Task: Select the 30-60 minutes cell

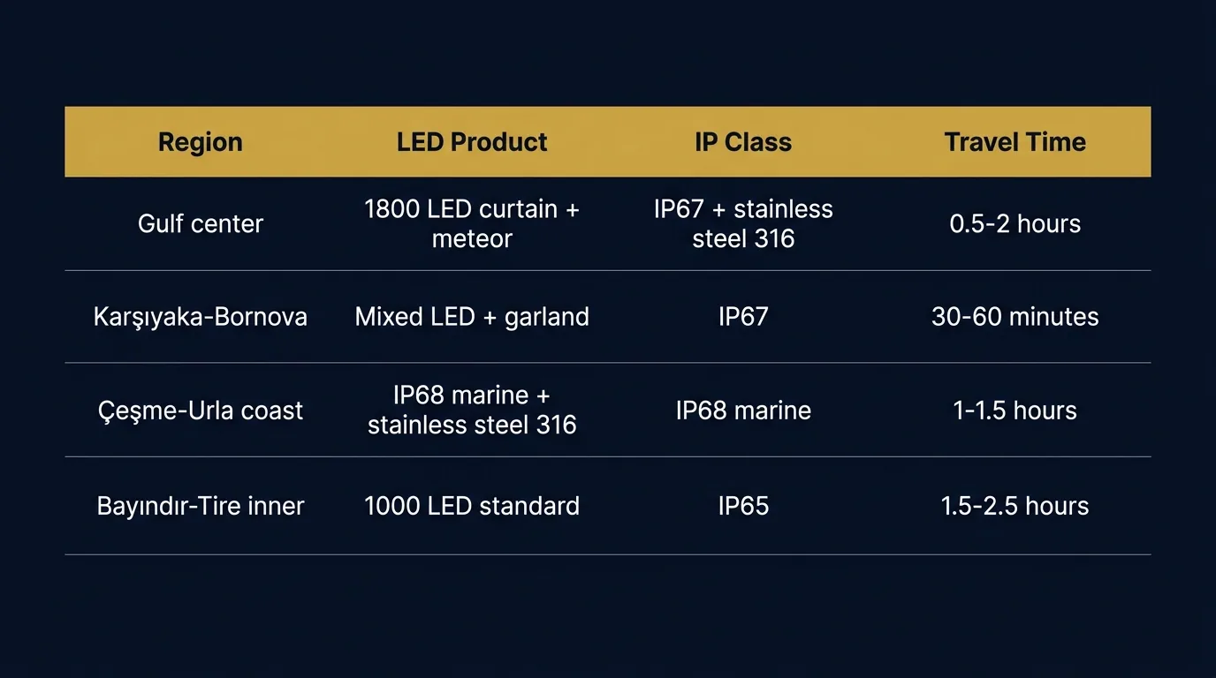Action: pos(1015,317)
